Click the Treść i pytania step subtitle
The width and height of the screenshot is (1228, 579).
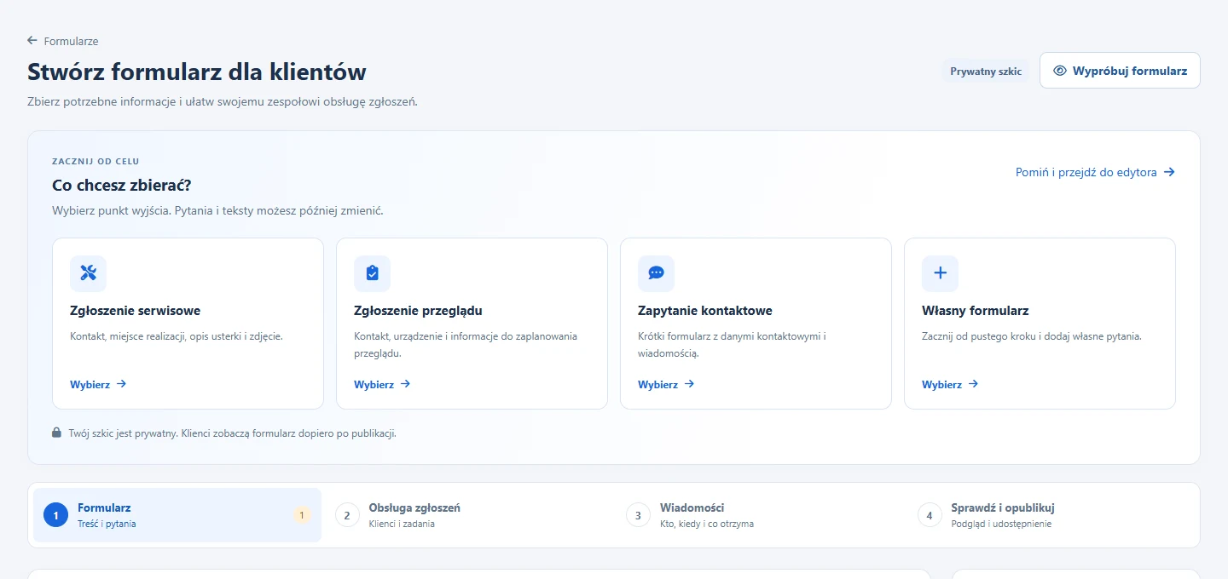coord(107,524)
